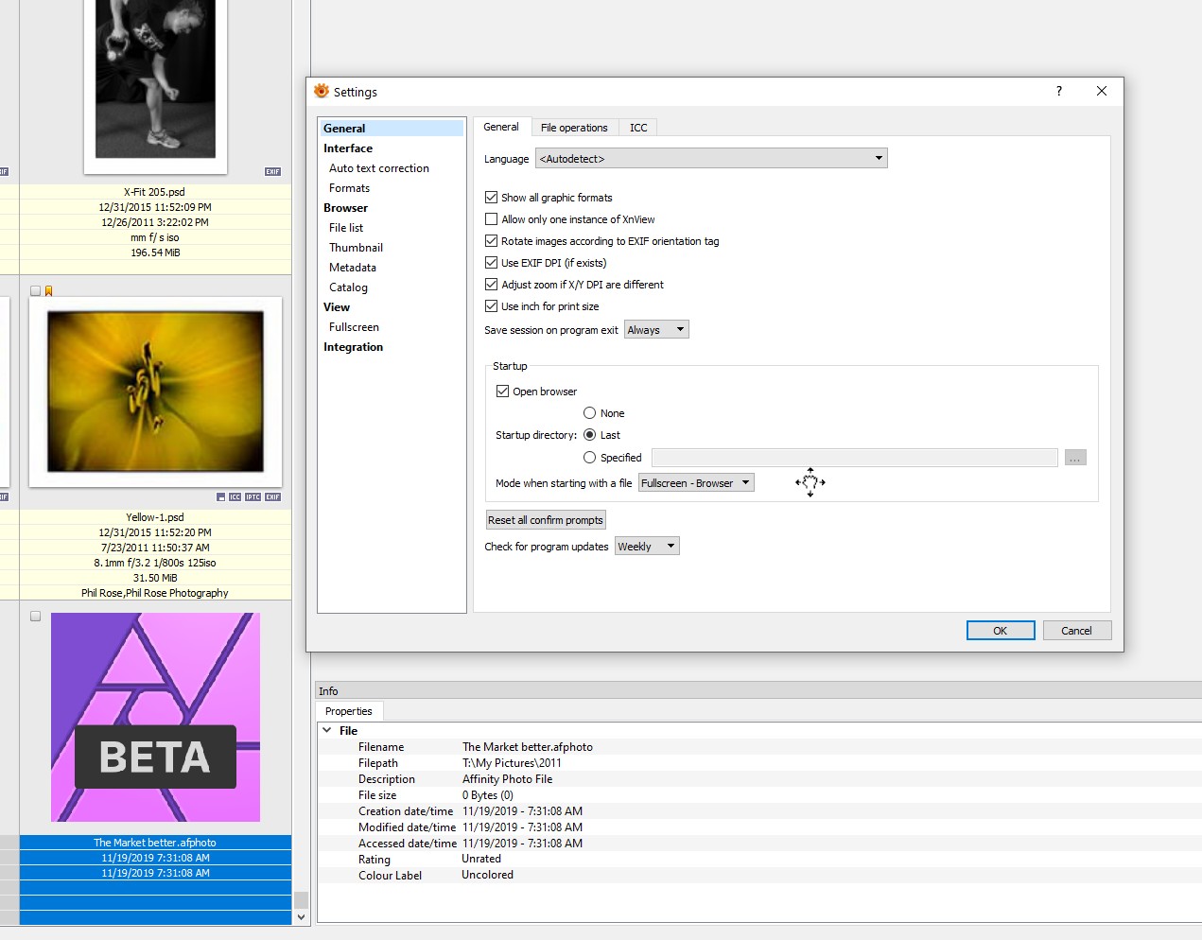Open the Save session on exit dropdown
The height and width of the screenshot is (940, 1202).
point(656,330)
